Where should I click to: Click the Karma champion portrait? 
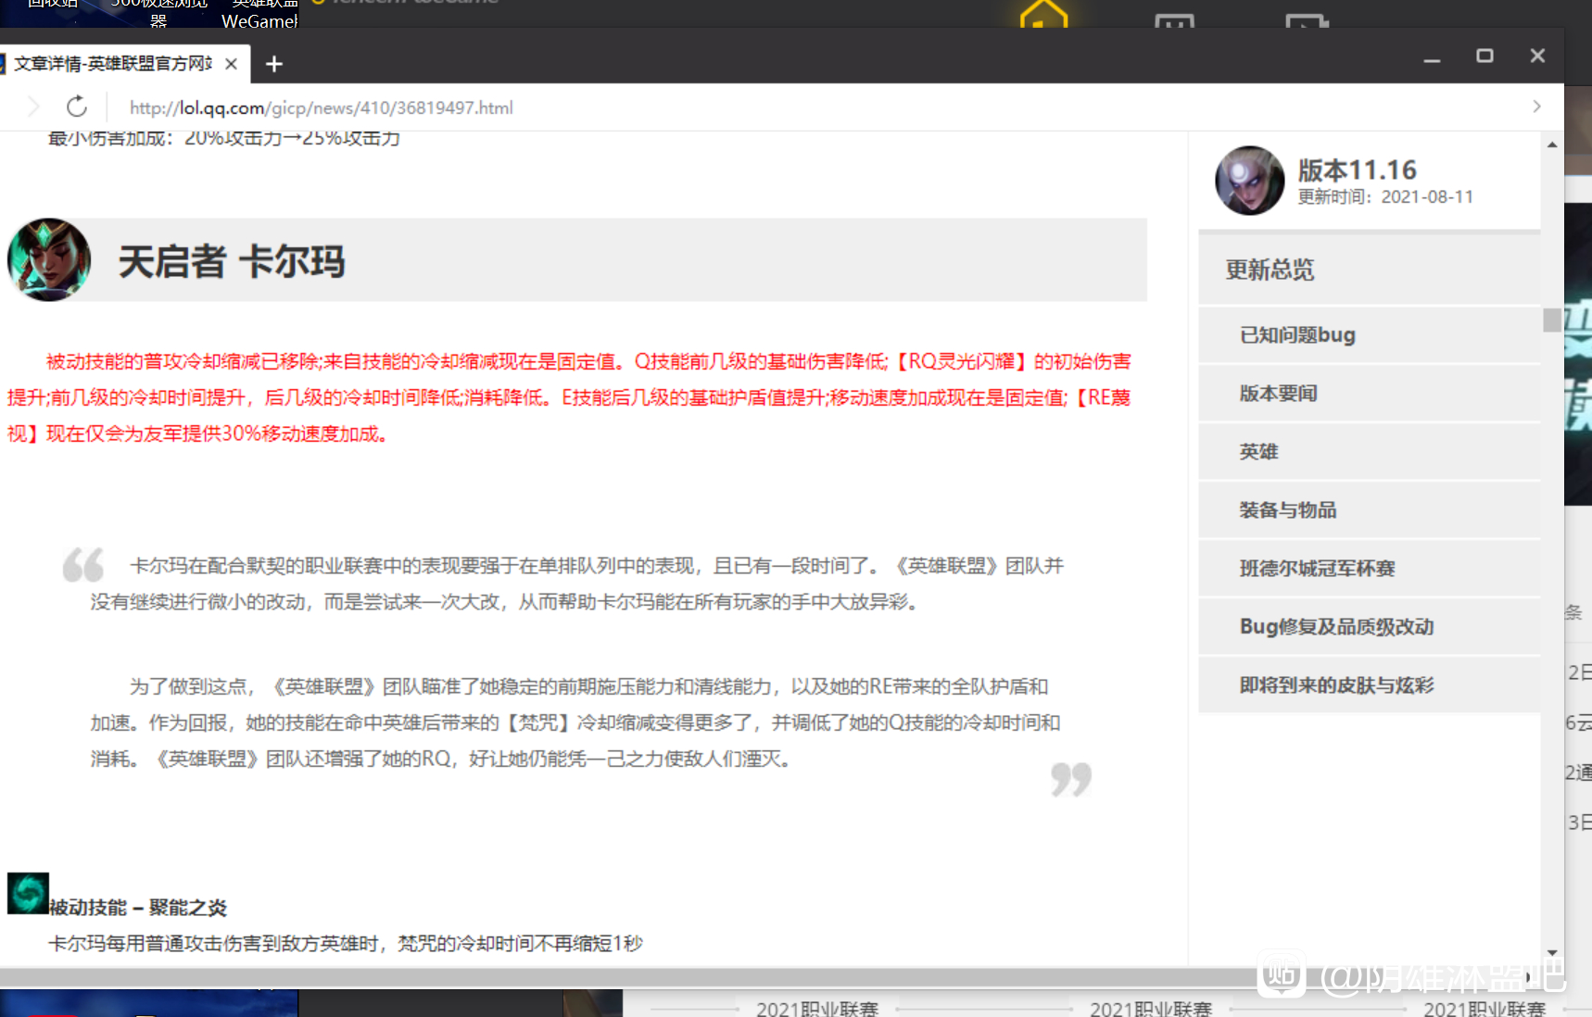point(49,260)
